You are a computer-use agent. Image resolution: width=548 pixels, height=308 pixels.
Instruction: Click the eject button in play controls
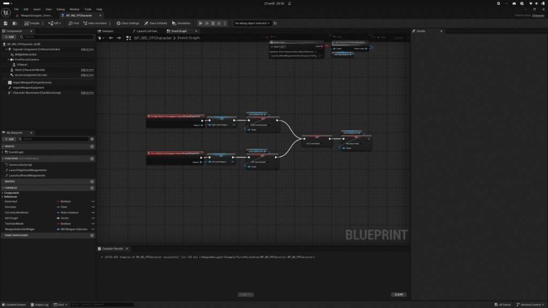[219, 24]
